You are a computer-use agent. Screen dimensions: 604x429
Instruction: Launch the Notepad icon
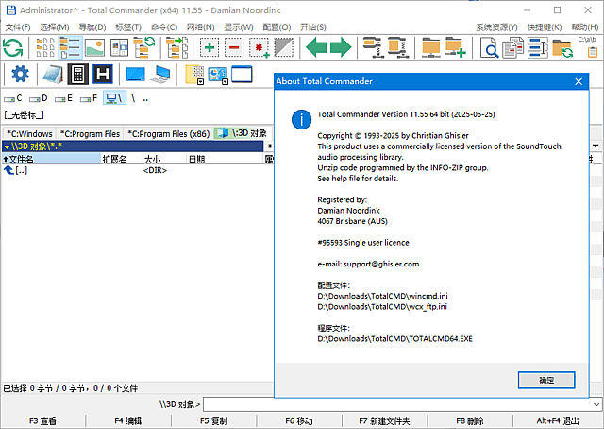(x=53, y=74)
